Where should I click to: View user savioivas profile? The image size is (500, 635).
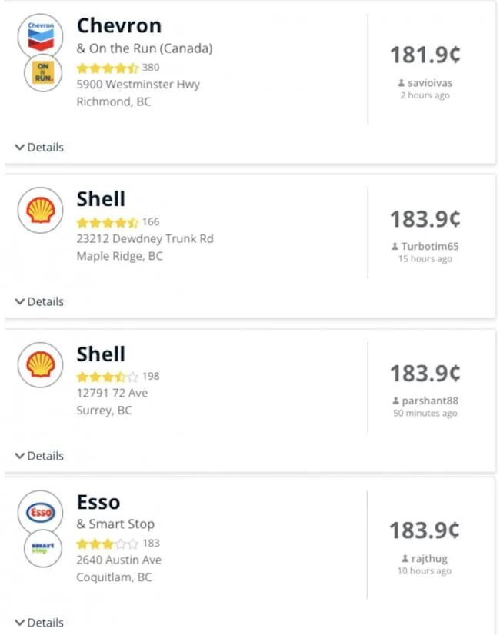pyautogui.click(x=428, y=82)
